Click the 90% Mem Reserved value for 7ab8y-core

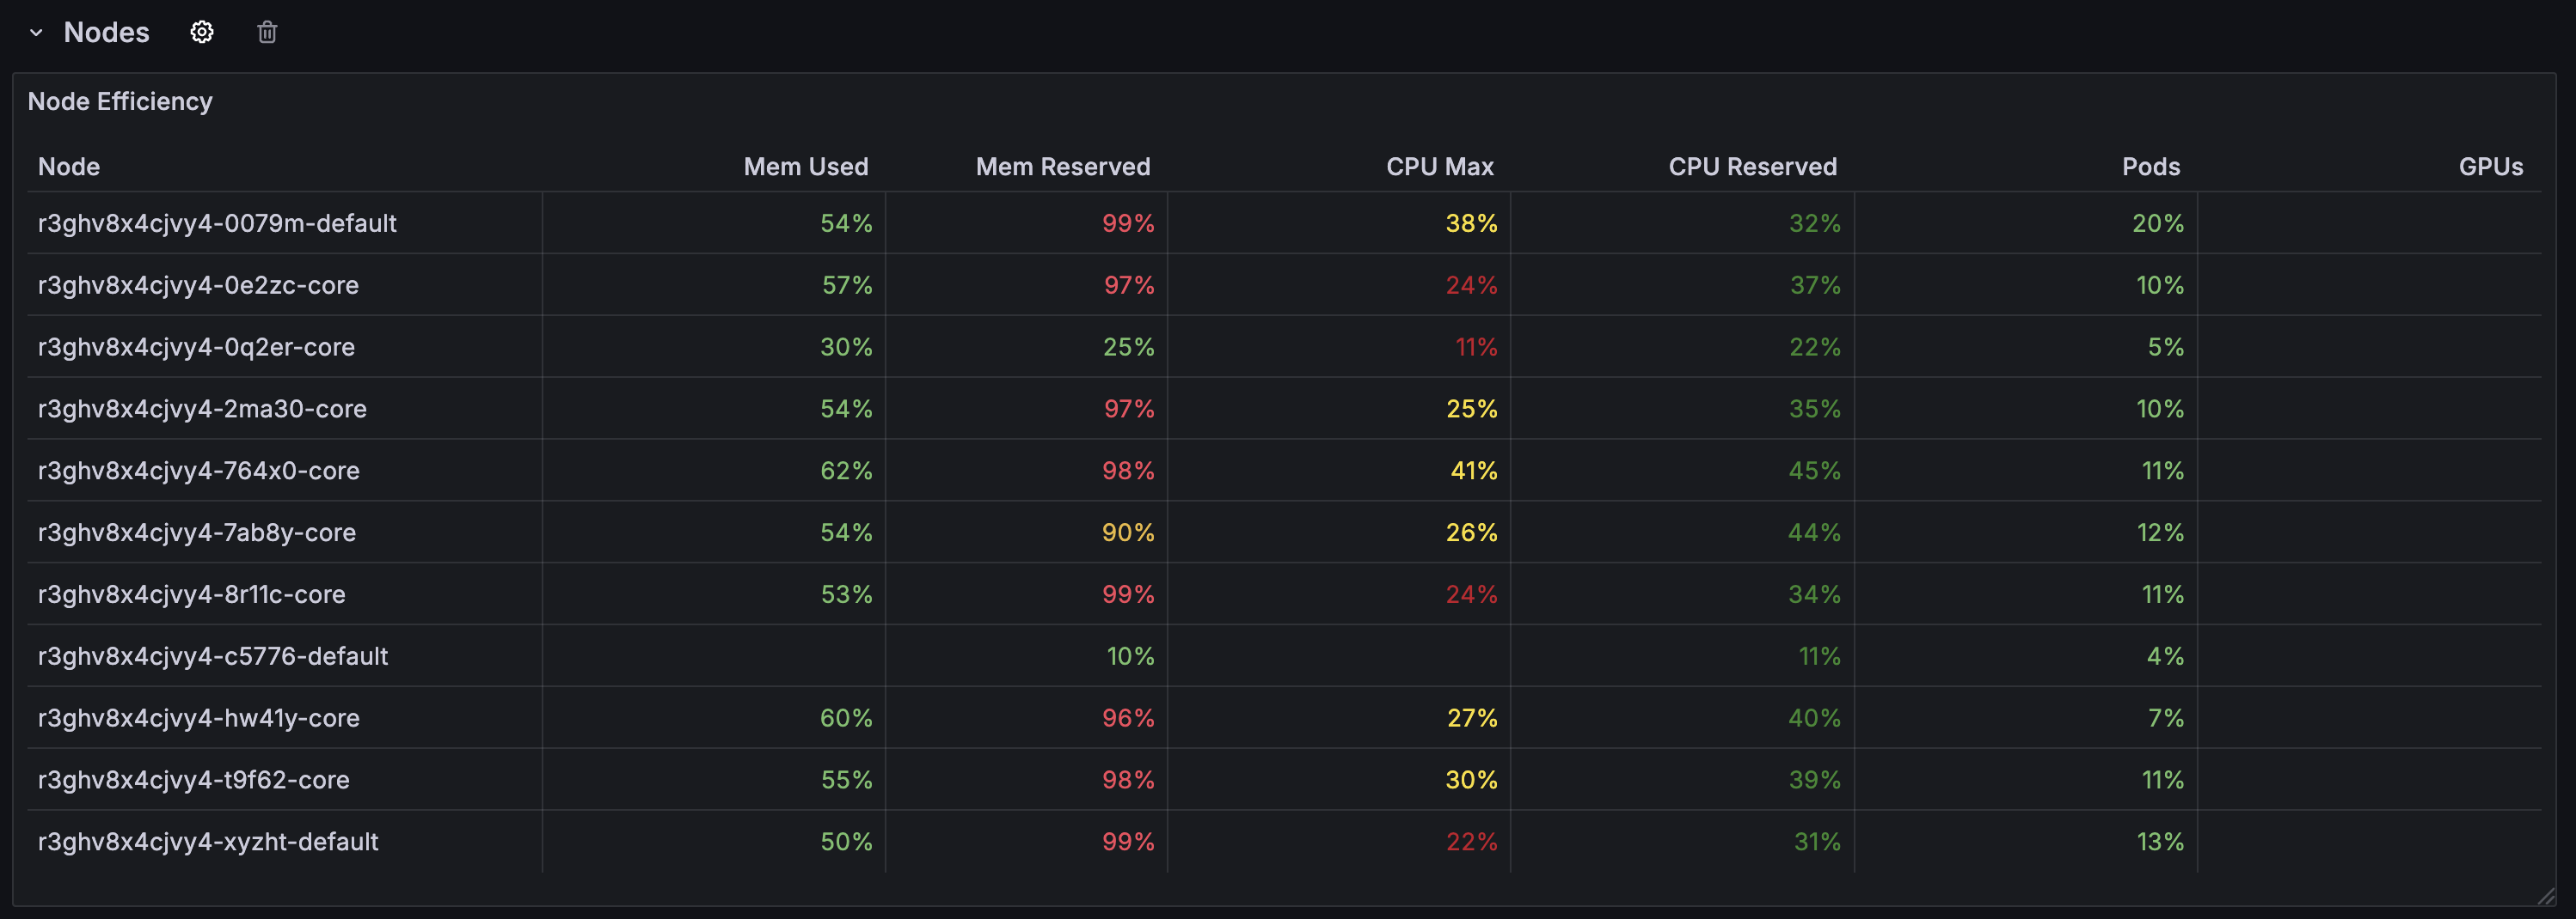click(x=1128, y=533)
